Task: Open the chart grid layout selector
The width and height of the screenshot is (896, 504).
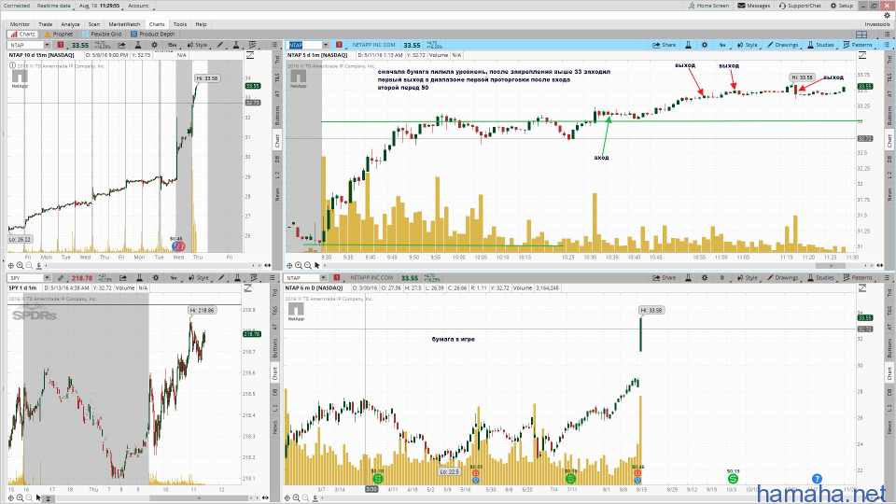Action: click(x=861, y=34)
